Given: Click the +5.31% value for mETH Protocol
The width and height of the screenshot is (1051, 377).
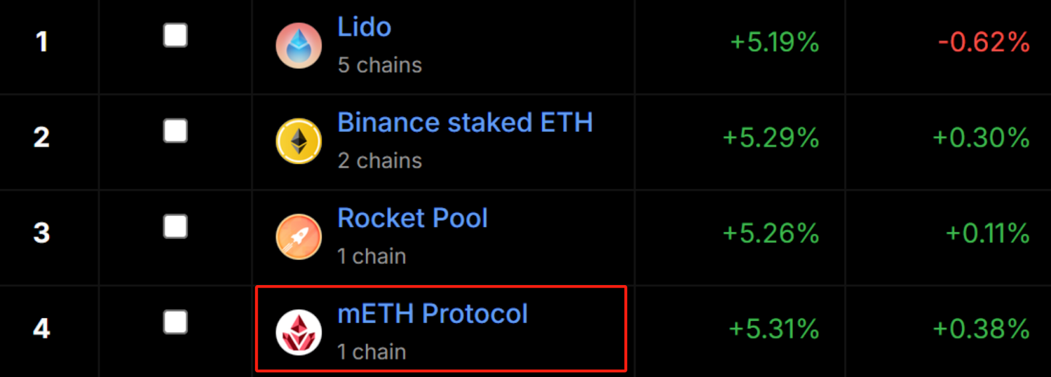Looking at the screenshot, I should coord(774,329).
